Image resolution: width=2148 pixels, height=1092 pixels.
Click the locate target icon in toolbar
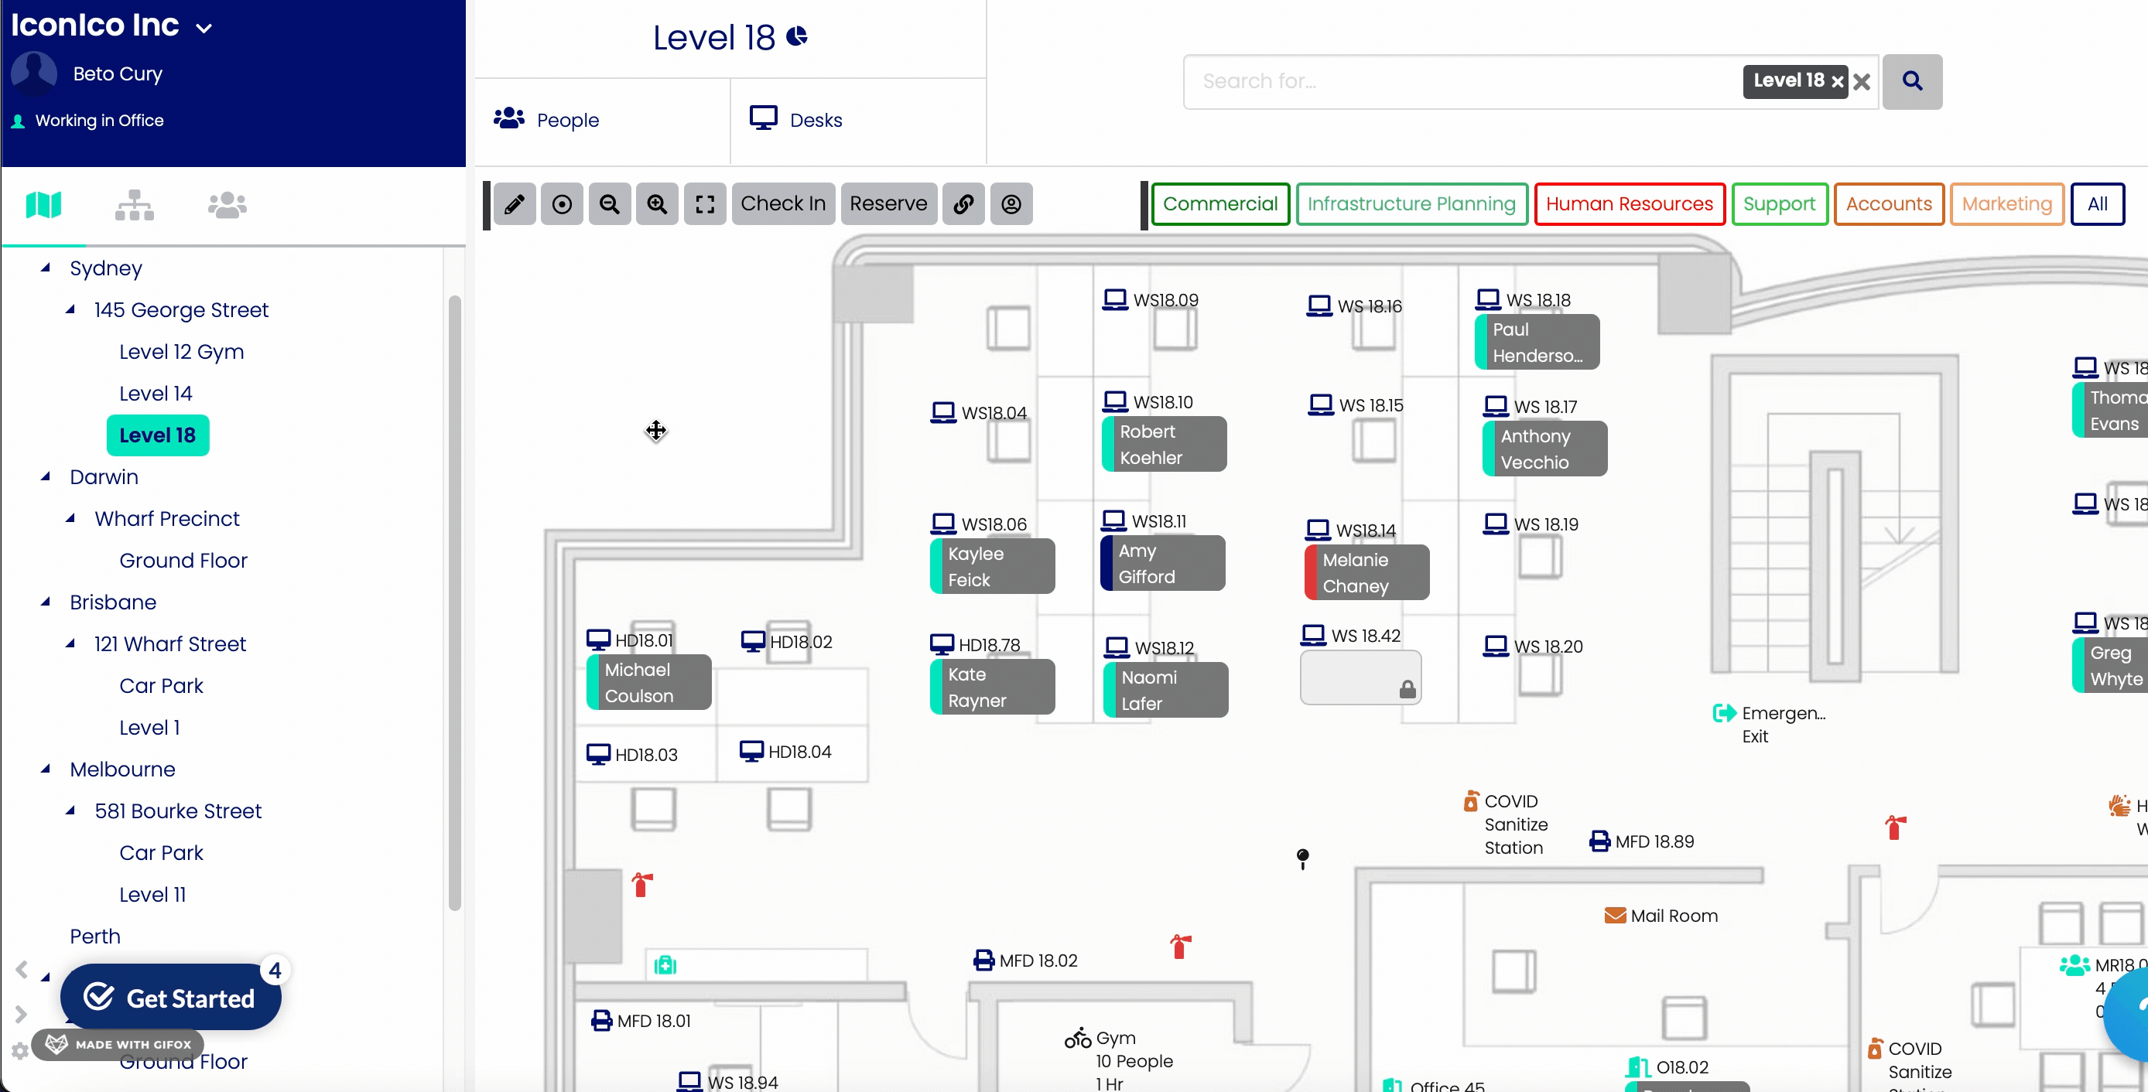coord(562,203)
